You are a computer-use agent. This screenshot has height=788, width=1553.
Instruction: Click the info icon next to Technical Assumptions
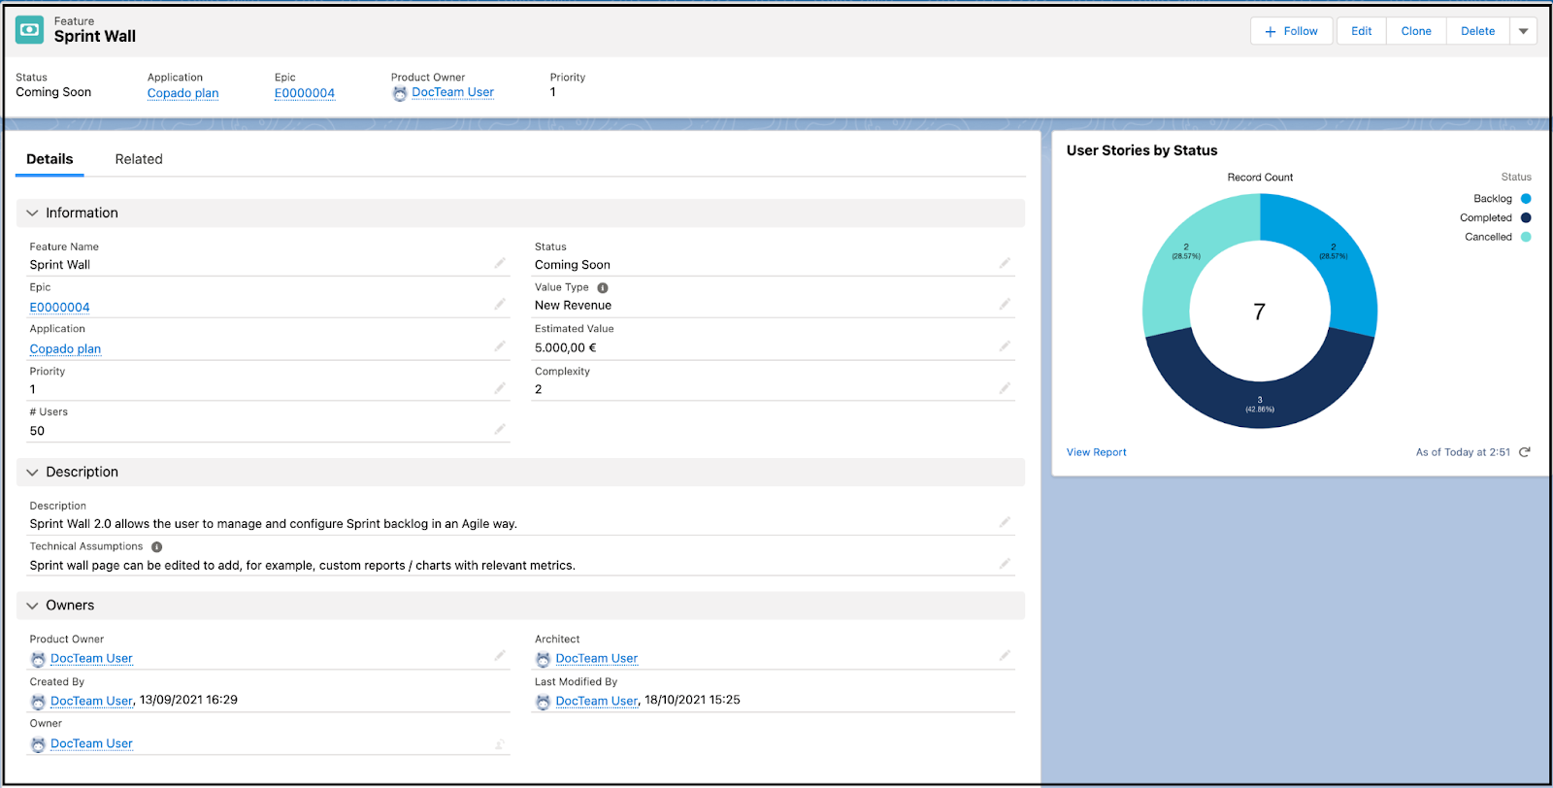coord(157,547)
